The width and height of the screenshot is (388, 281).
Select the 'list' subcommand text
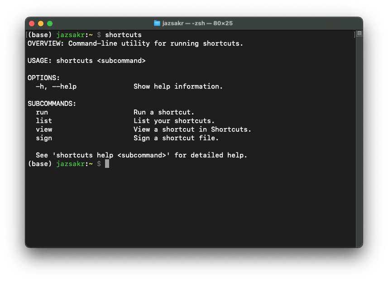pos(44,121)
